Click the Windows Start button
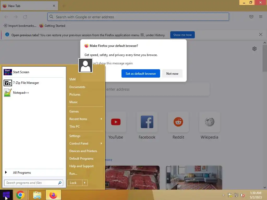 [6, 195]
